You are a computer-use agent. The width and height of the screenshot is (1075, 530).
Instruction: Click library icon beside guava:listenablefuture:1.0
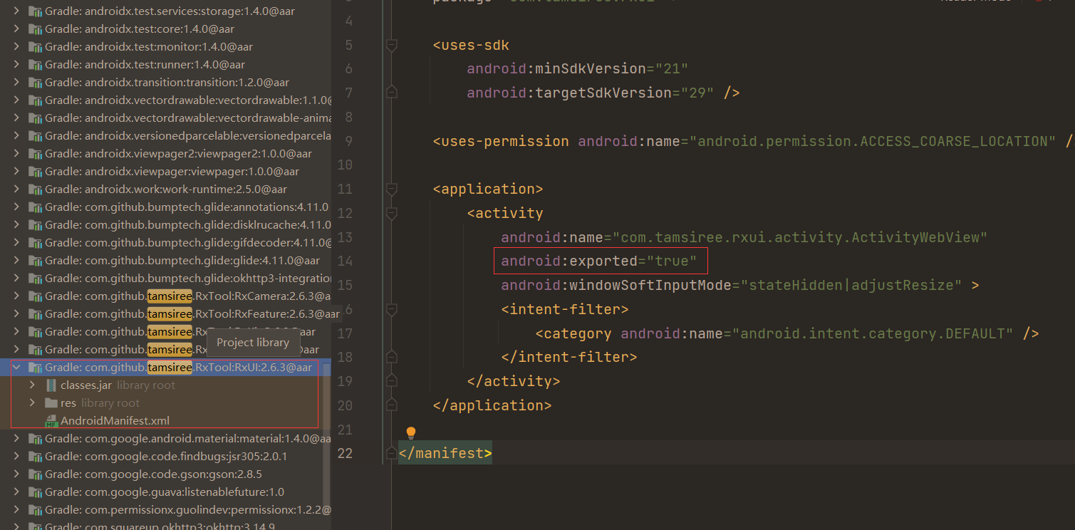coord(36,492)
